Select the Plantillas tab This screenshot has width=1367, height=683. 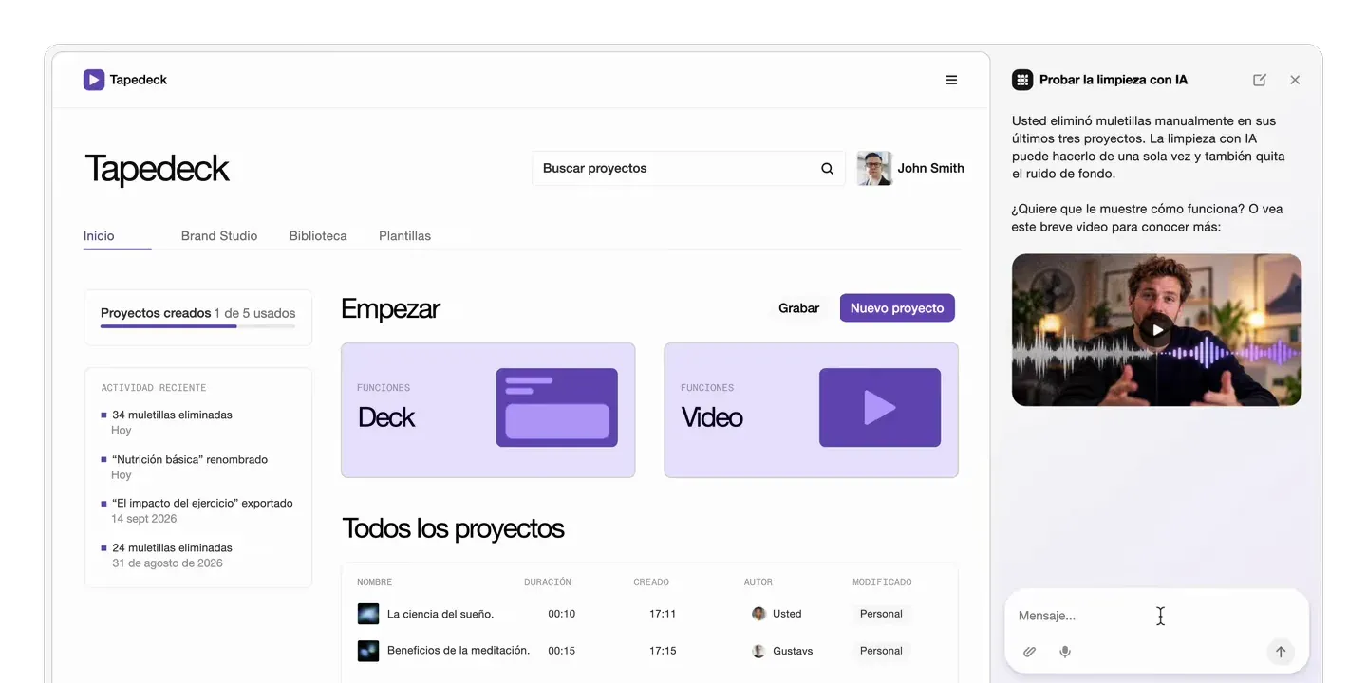pyautogui.click(x=404, y=236)
